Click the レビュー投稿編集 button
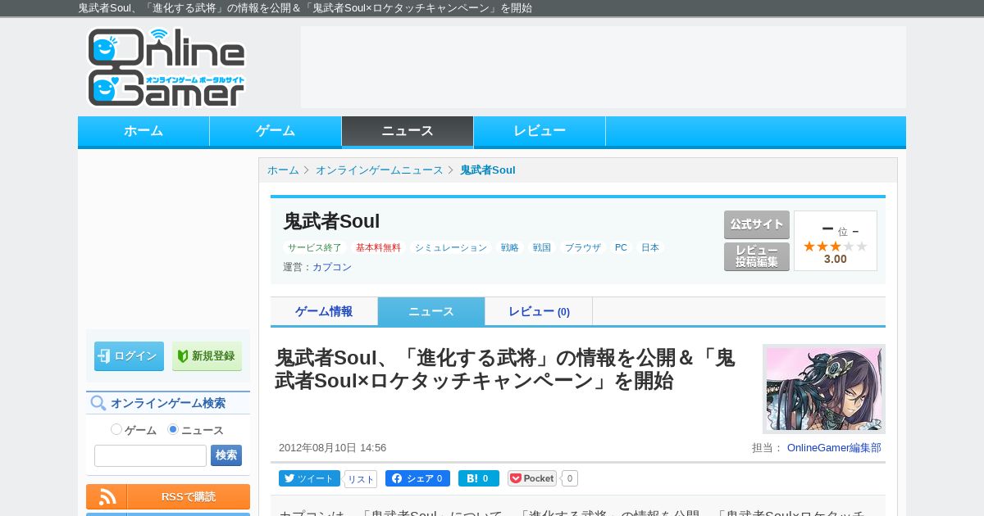Viewport: 984px width, 516px height. (x=757, y=256)
